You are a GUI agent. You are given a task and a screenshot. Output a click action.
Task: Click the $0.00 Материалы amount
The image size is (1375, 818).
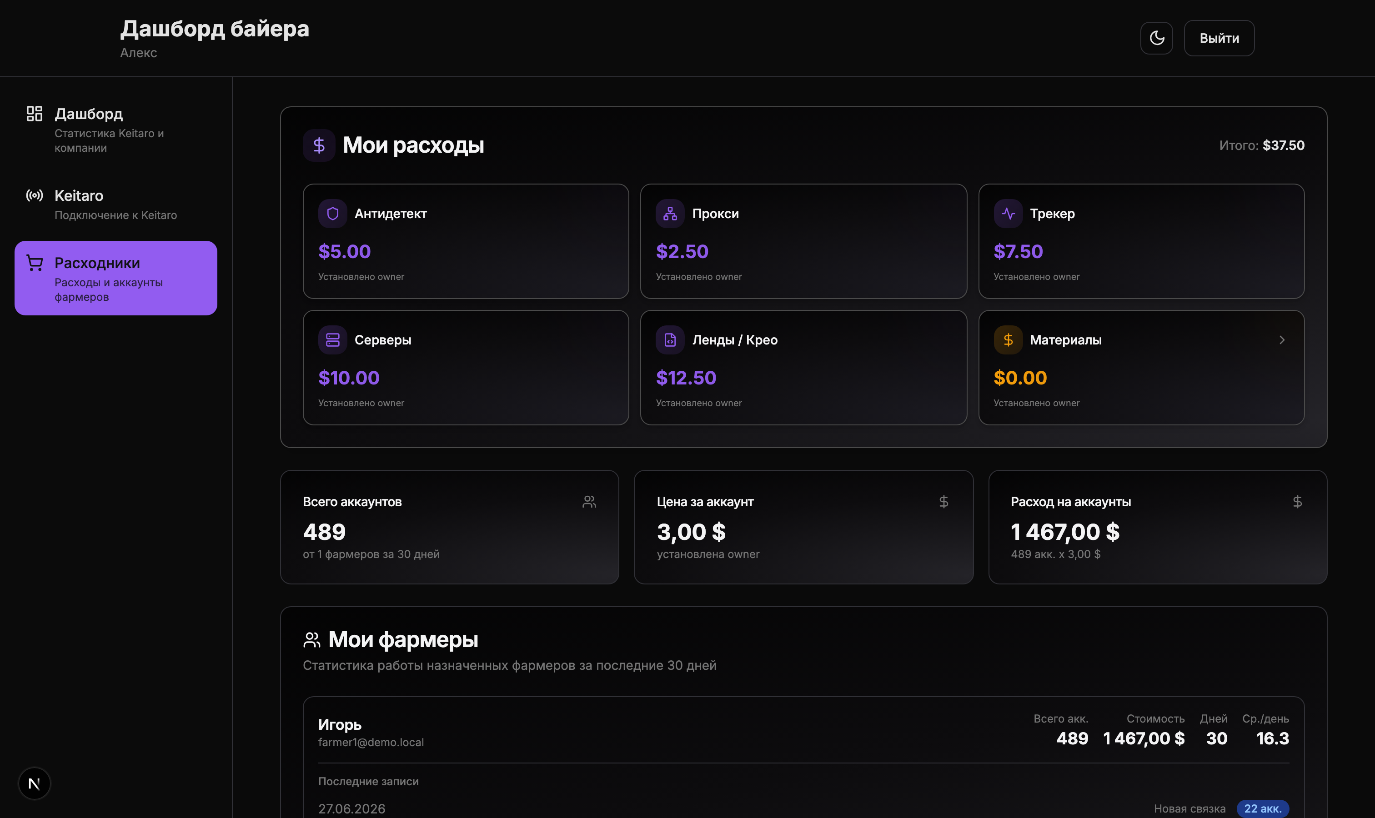pos(1020,378)
